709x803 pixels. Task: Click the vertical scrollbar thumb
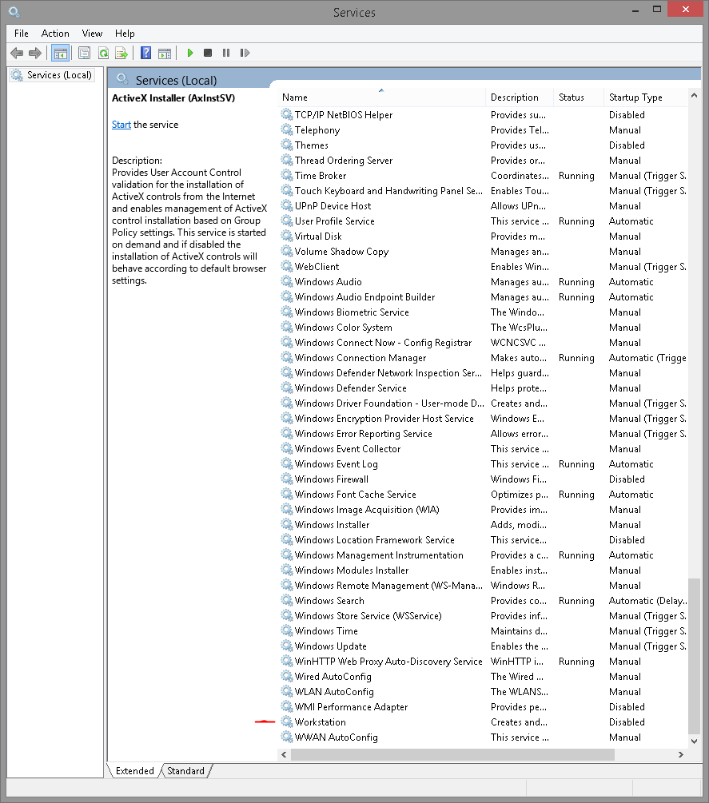pyautogui.click(x=694, y=657)
